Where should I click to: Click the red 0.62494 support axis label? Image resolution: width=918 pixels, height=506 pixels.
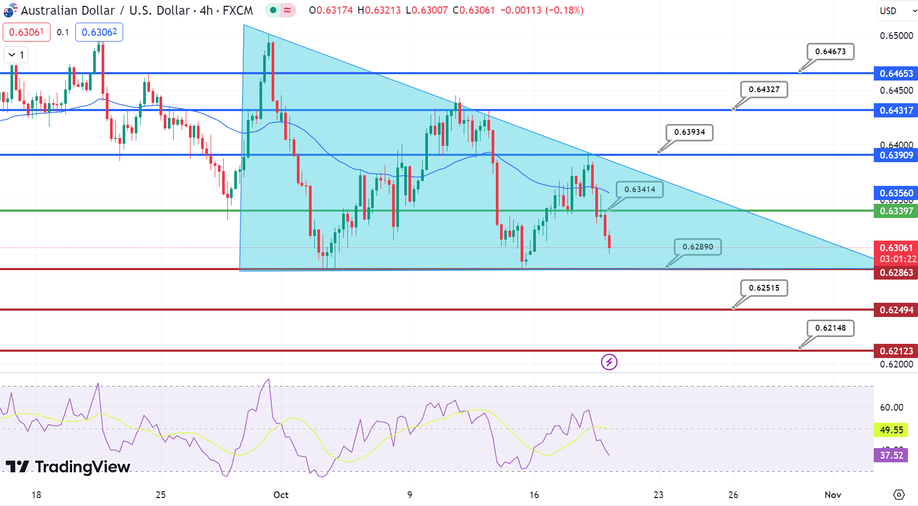coord(896,310)
